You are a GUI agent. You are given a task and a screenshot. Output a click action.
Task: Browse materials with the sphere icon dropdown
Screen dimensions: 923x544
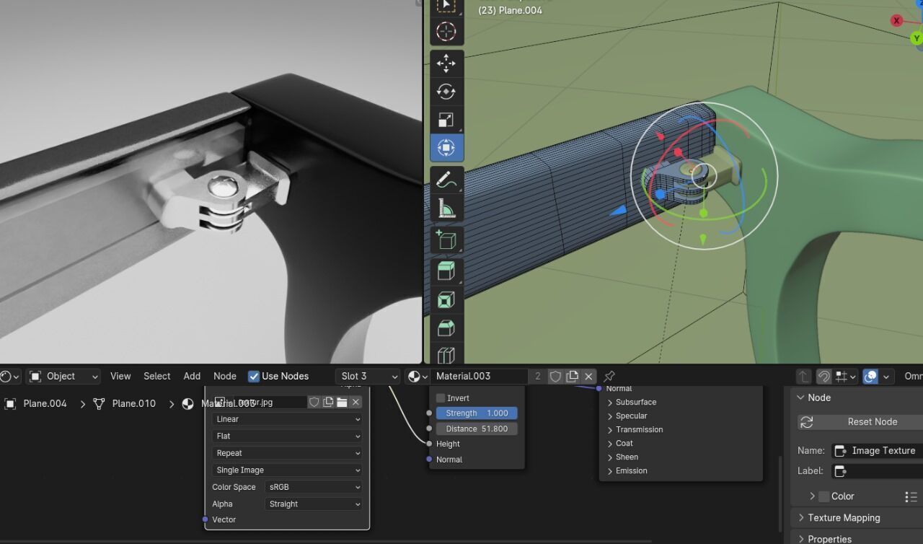click(x=417, y=376)
